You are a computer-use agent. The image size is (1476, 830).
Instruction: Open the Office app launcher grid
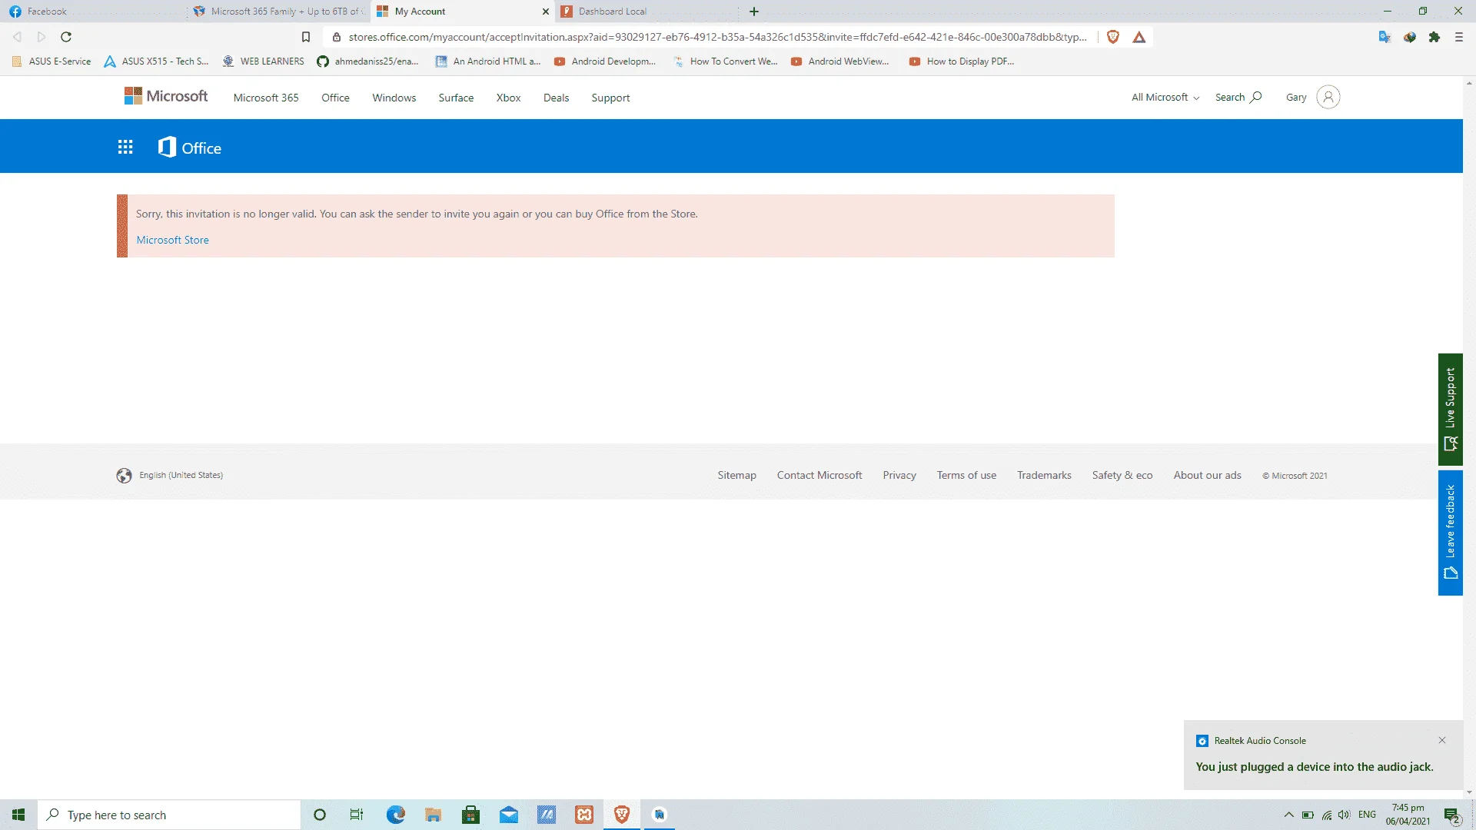[x=125, y=148]
